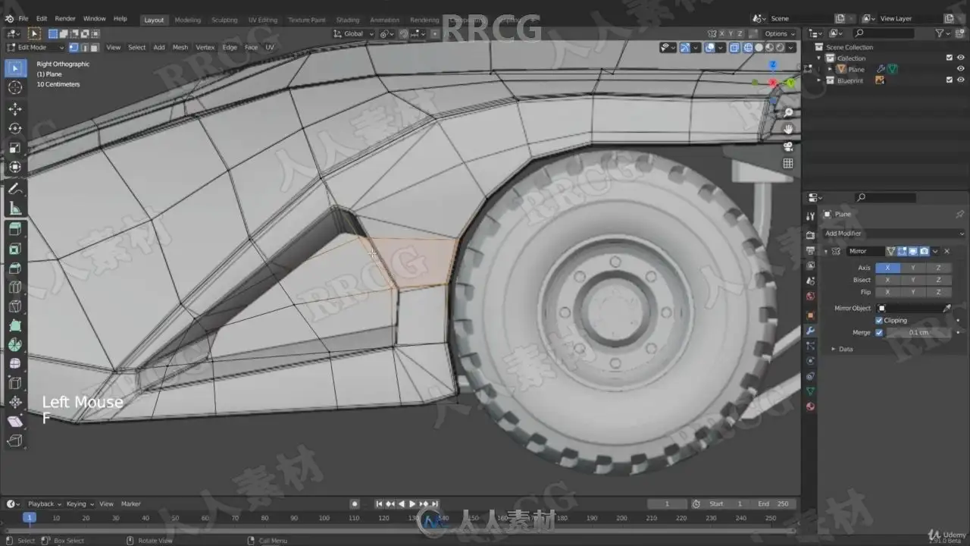
Task: Click the Mirror Object eyedropper
Action: pos(947,308)
